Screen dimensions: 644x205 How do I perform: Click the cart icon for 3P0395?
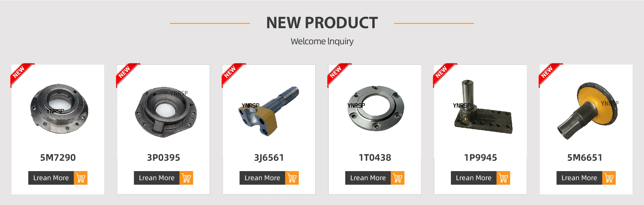[x=186, y=178]
